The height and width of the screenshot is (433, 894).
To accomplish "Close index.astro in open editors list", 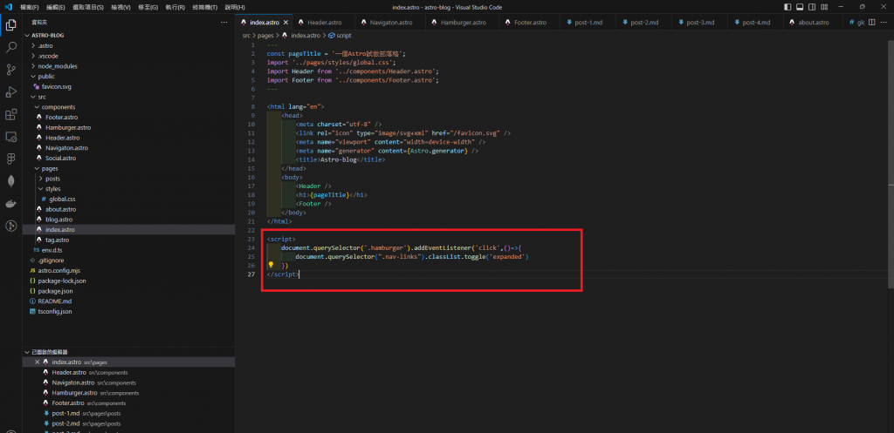I will click(38, 362).
